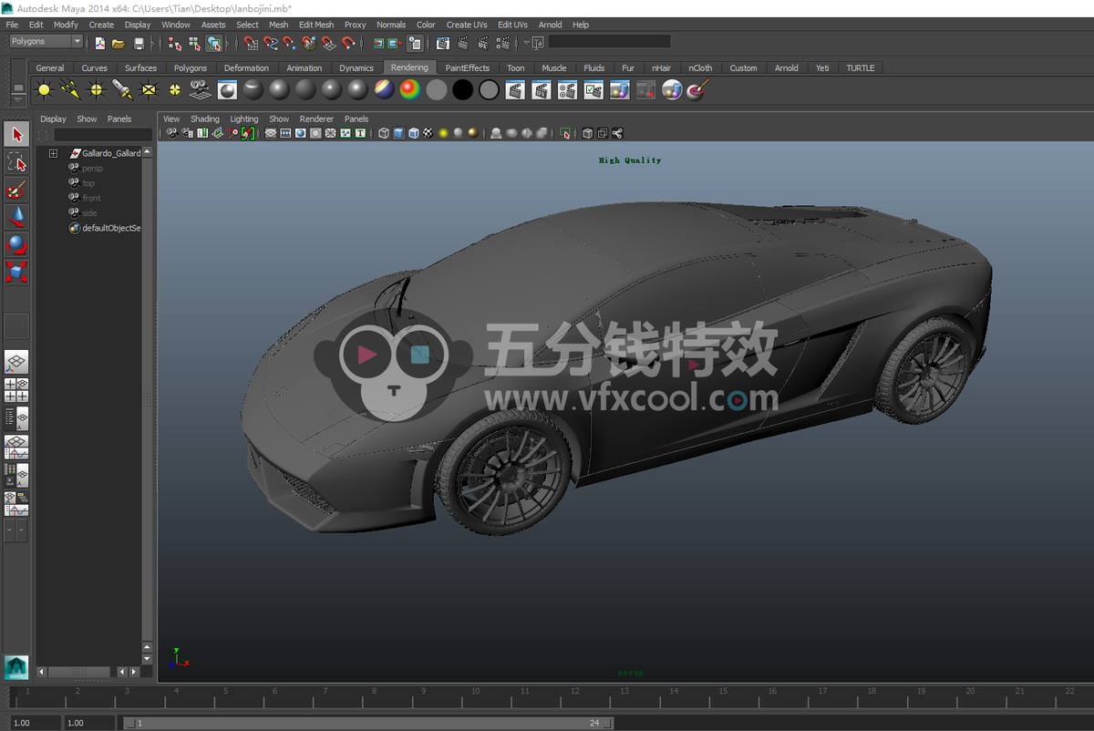The width and height of the screenshot is (1094, 731).
Task: Click the outliner vertical scrollbar down arrow
Action: (x=148, y=658)
